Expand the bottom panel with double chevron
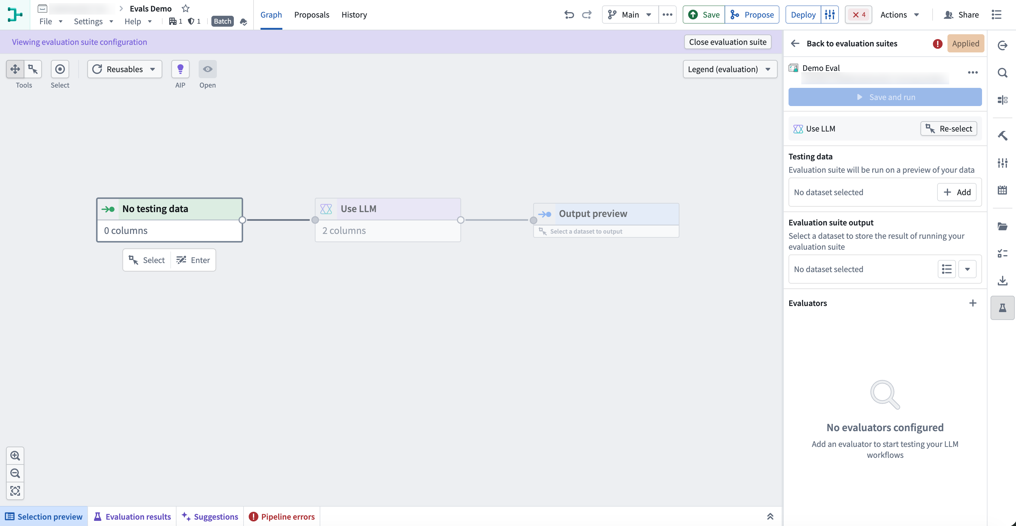 (x=770, y=516)
